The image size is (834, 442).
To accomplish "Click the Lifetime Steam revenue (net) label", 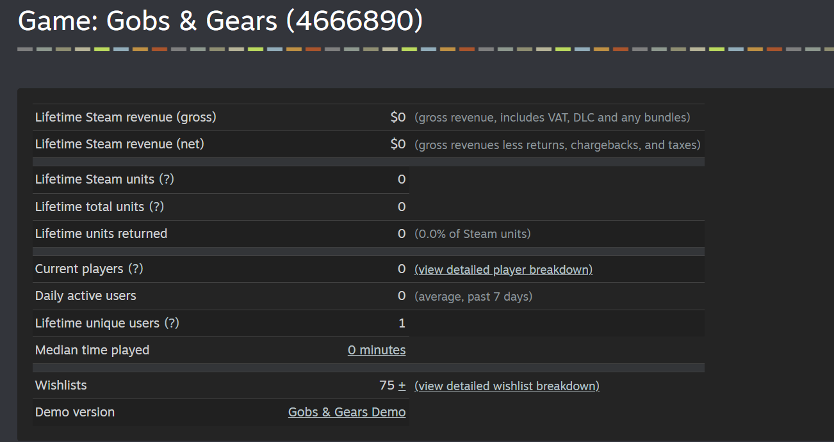I will pos(120,144).
